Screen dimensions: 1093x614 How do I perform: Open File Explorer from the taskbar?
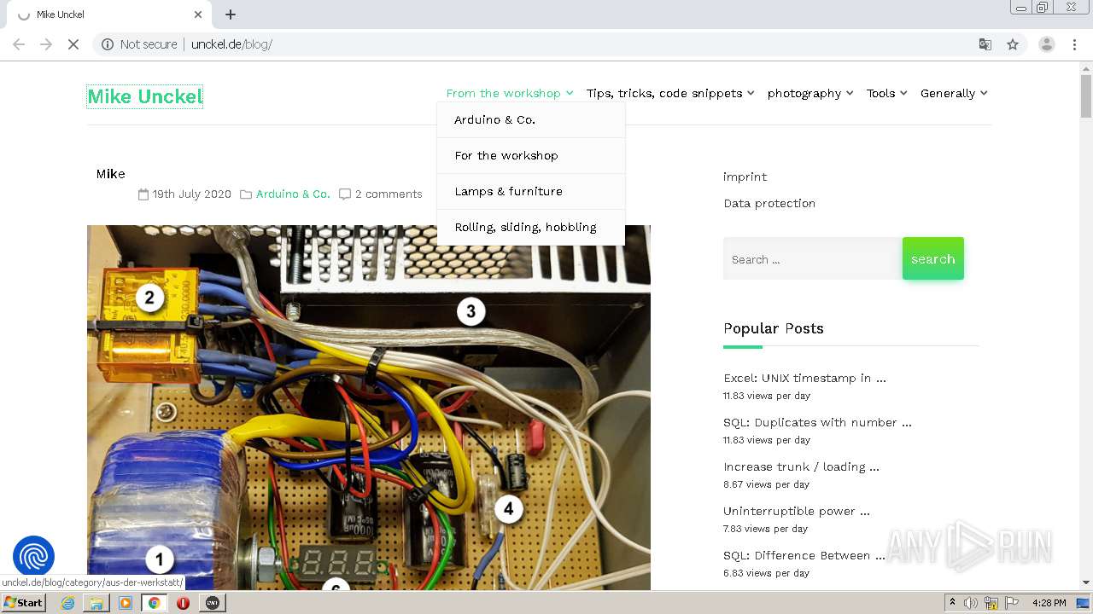(96, 603)
